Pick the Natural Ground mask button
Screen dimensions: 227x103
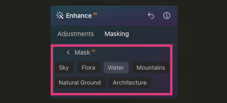pos(80,82)
